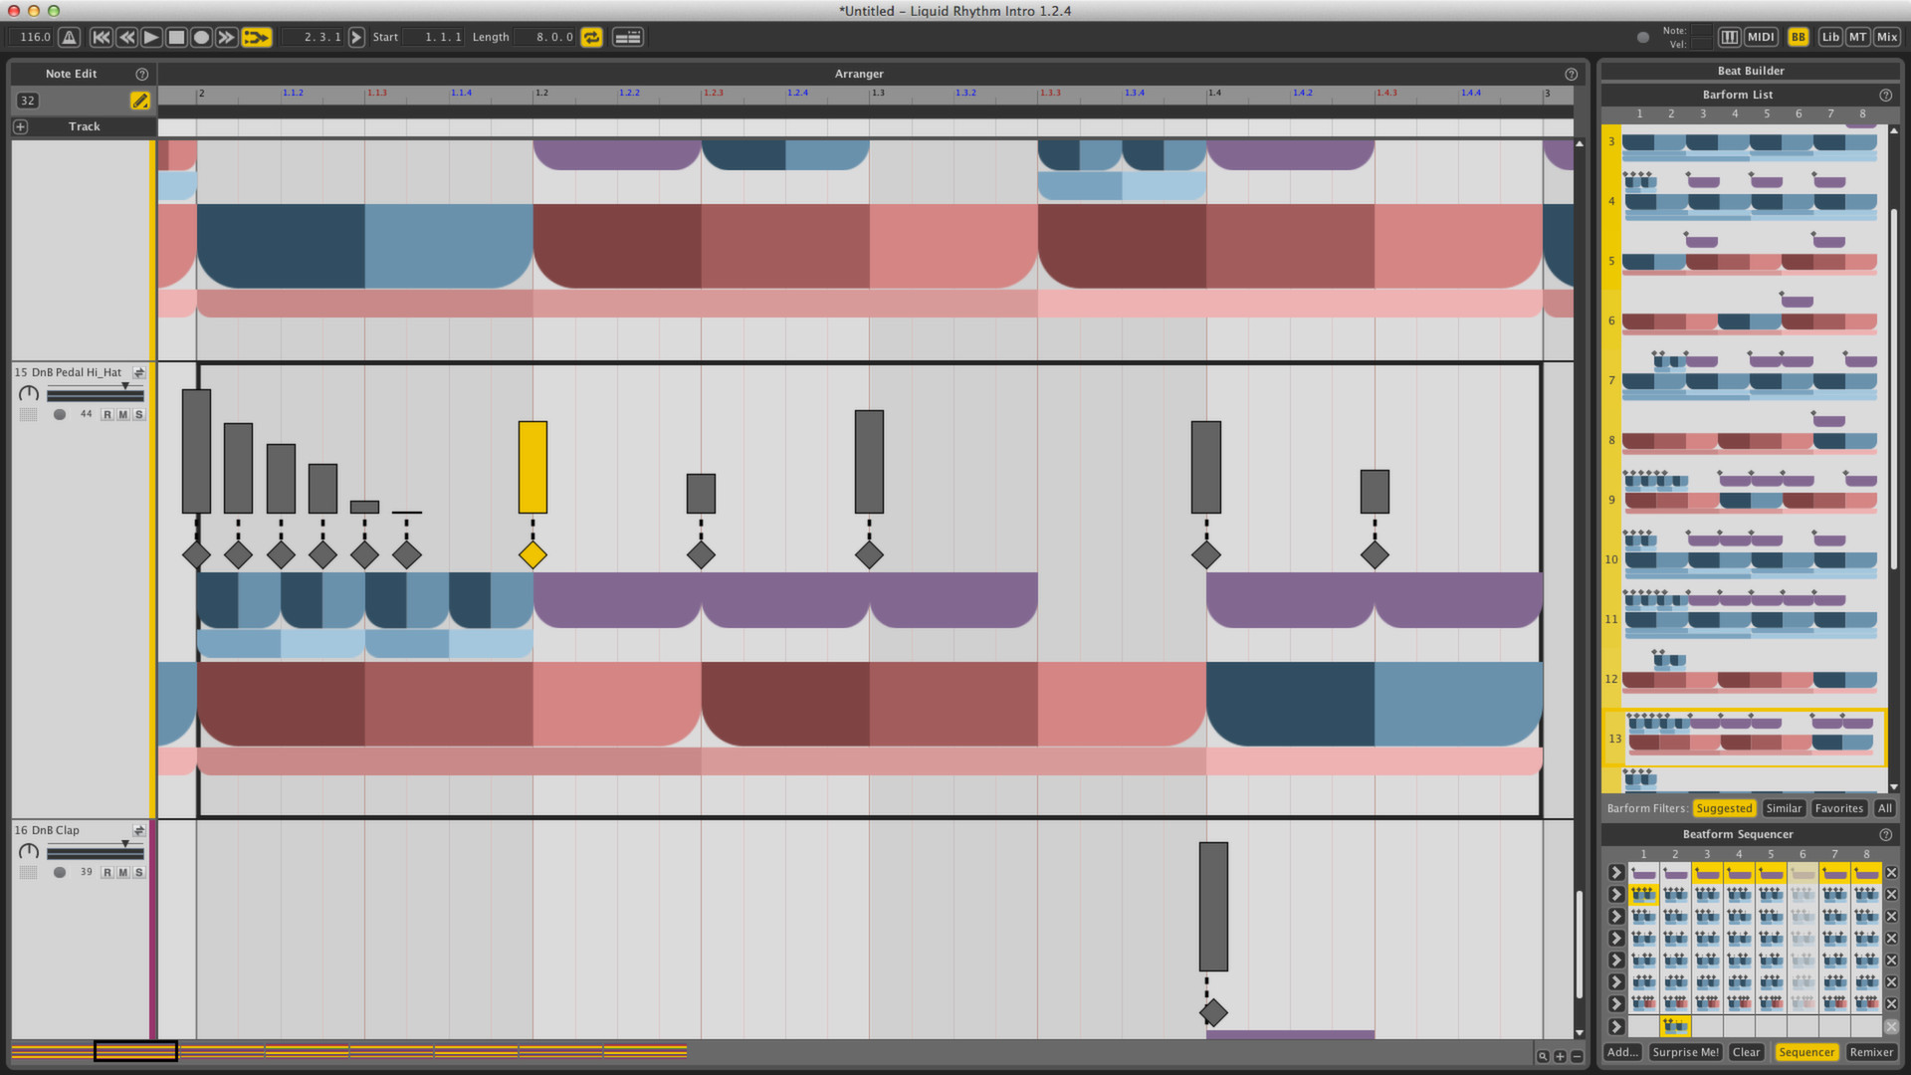1911x1075 pixels.
Task: Expand the first Beatform Sequencer row arrow
Action: [1615, 872]
